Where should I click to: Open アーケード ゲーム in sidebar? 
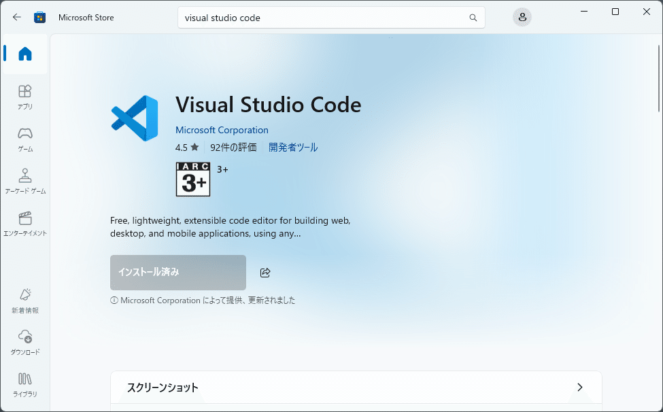[25, 182]
